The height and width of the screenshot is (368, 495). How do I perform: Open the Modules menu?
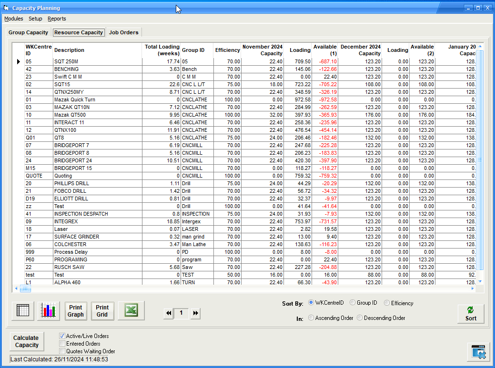[x=14, y=19]
